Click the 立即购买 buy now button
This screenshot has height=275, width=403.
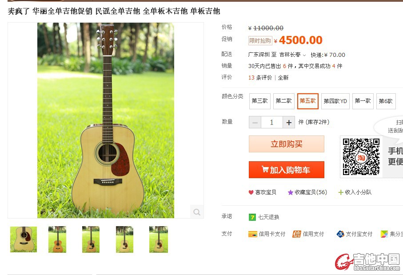[x=286, y=144]
